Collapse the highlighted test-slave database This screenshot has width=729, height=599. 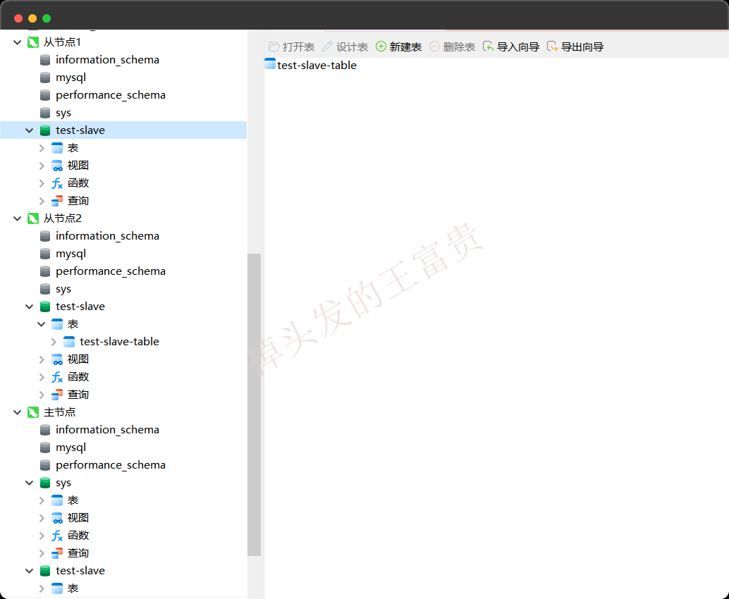coord(30,130)
